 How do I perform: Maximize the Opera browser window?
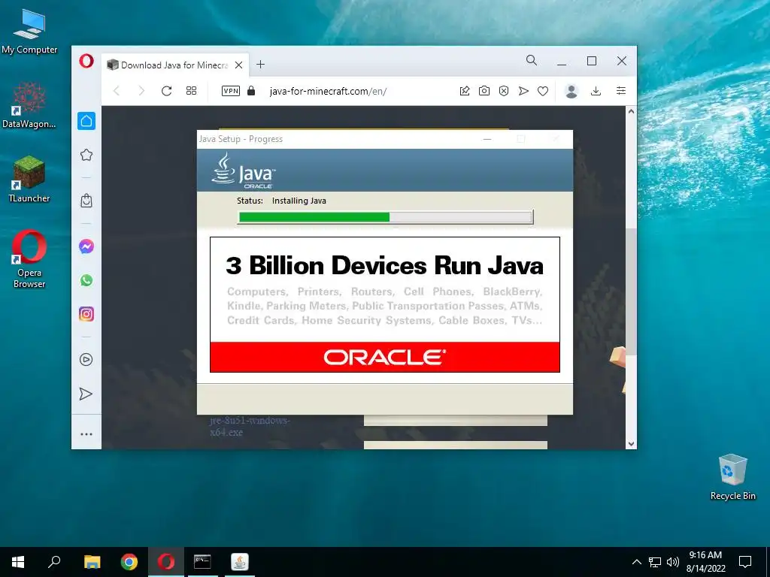[x=592, y=62]
